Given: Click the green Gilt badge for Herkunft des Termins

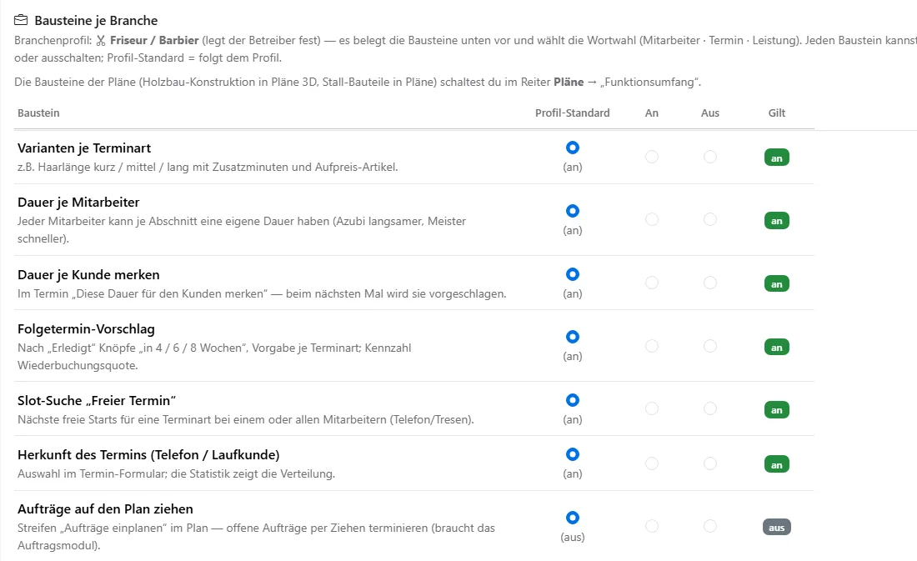Looking at the screenshot, I should click(x=777, y=464).
